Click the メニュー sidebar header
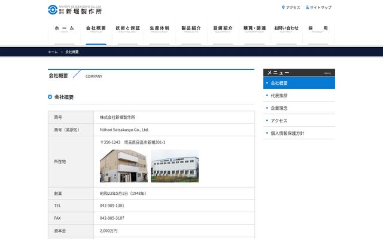 point(299,73)
